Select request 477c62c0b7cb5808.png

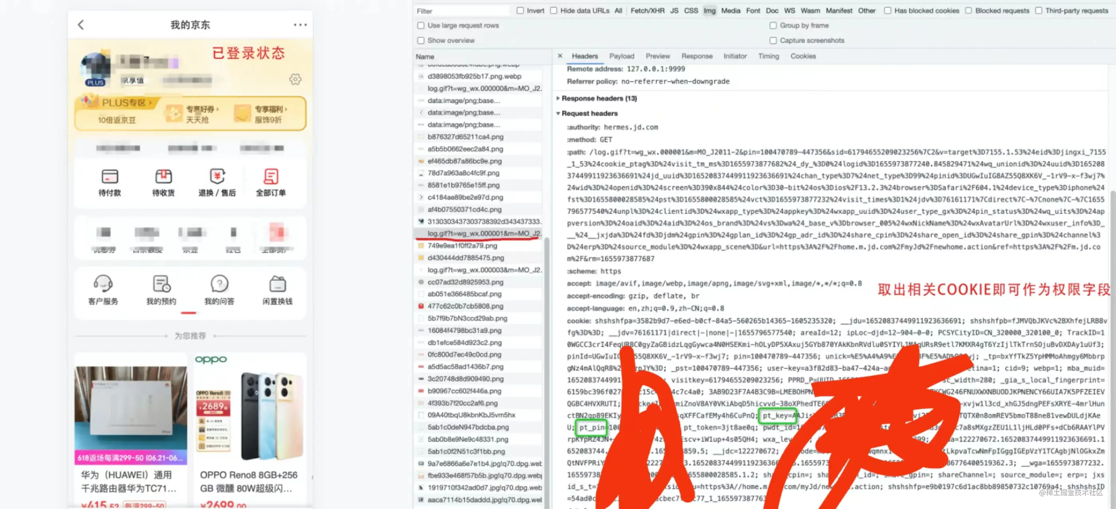click(x=478, y=306)
